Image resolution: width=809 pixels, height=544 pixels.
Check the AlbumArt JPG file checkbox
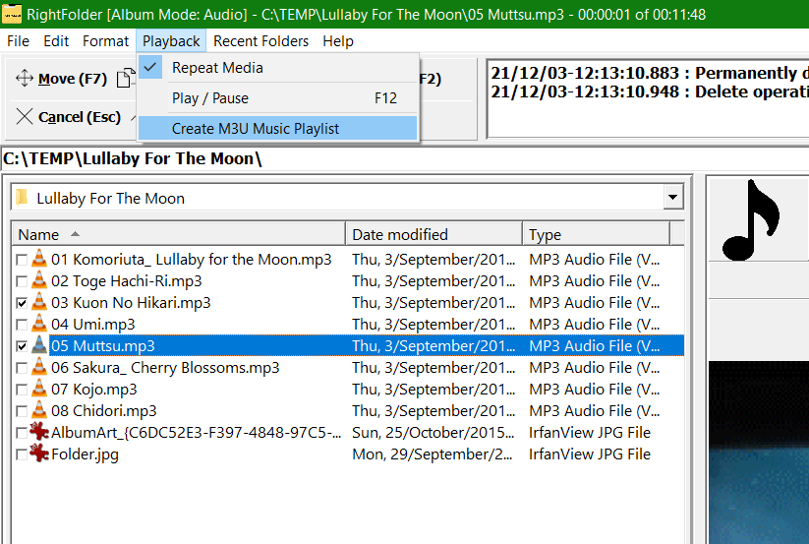22,433
